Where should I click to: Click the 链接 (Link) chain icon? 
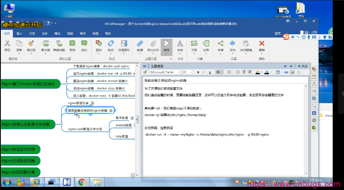[x=140, y=44]
